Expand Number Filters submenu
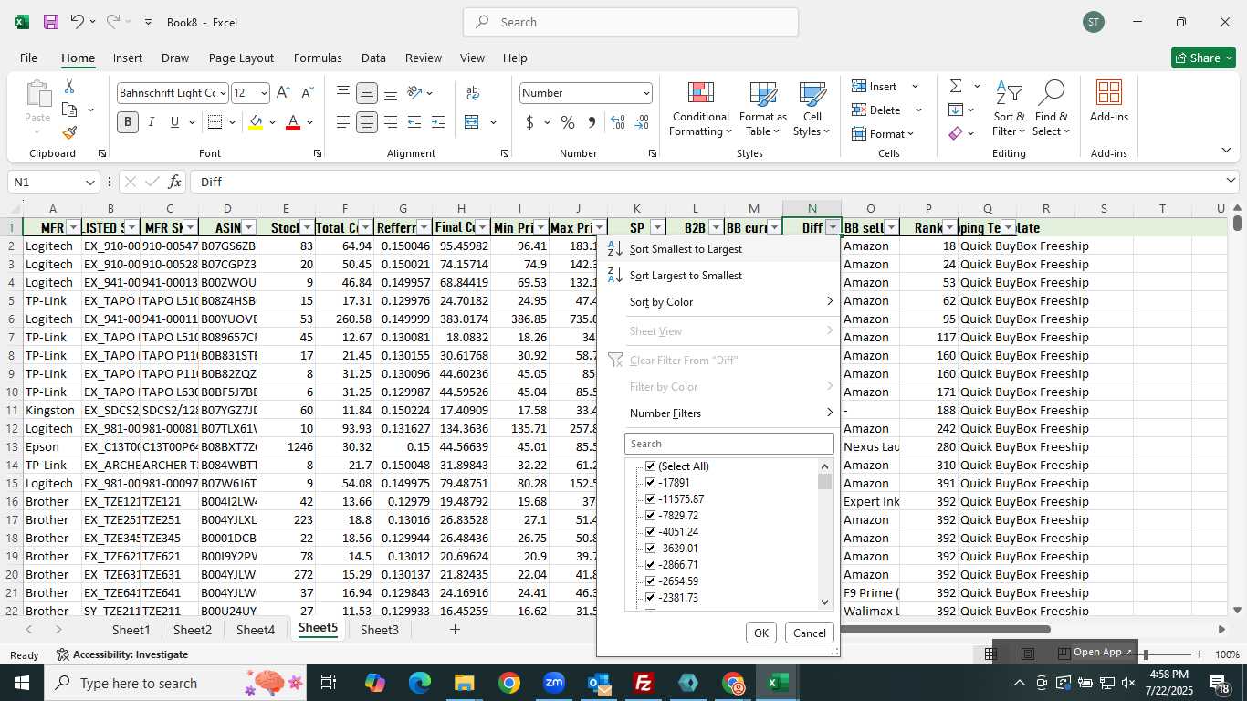The width and height of the screenshot is (1247, 701). pyautogui.click(x=718, y=413)
